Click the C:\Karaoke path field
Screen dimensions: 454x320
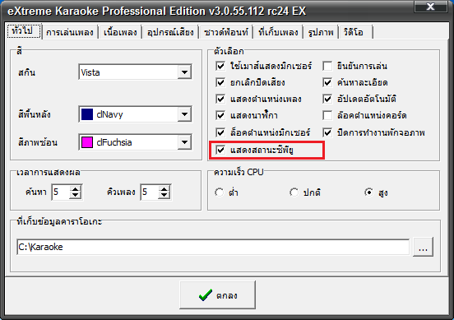(213, 247)
